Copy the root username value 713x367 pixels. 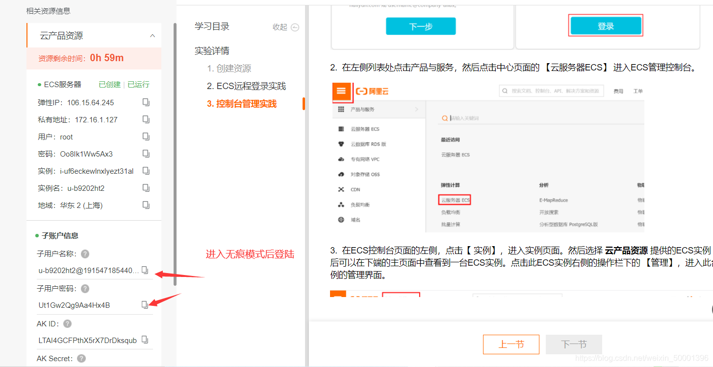tap(146, 136)
